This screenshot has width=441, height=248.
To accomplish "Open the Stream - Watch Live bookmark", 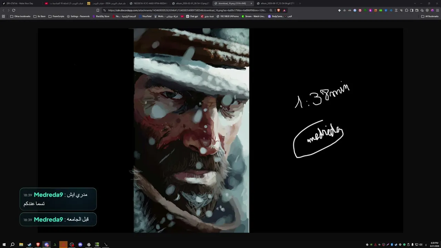I will pyautogui.click(x=253, y=16).
